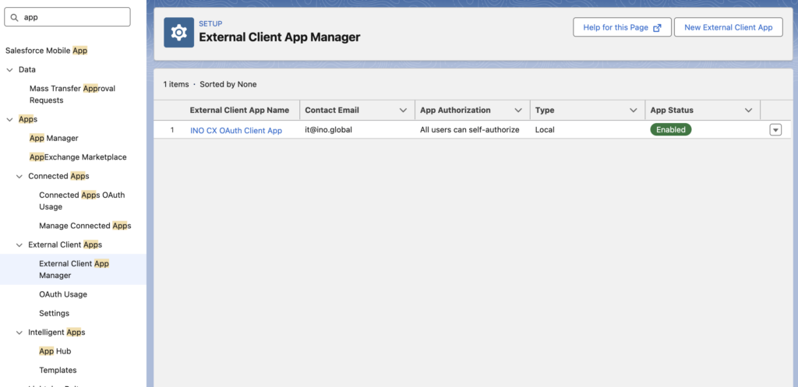The image size is (798, 387).
Task: Open the INO CX OAuth Client App link
Action: point(236,130)
